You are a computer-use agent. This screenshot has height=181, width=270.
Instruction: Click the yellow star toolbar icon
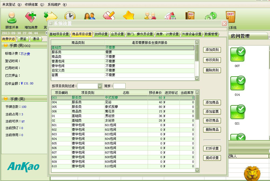click(129, 16)
